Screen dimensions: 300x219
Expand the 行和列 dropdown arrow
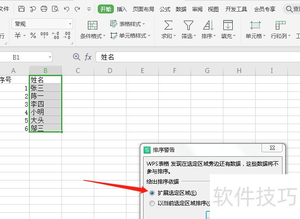pyautogui.click(x=289, y=36)
